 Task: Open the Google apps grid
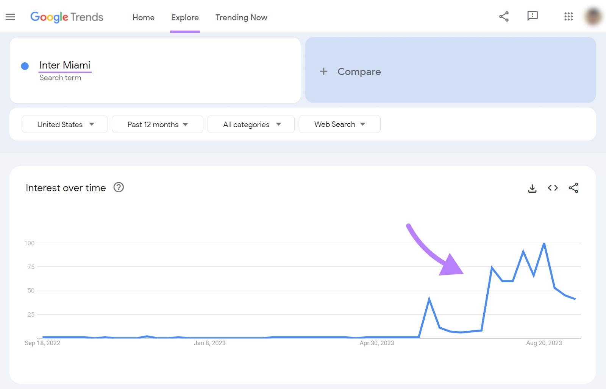click(x=569, y=16)
